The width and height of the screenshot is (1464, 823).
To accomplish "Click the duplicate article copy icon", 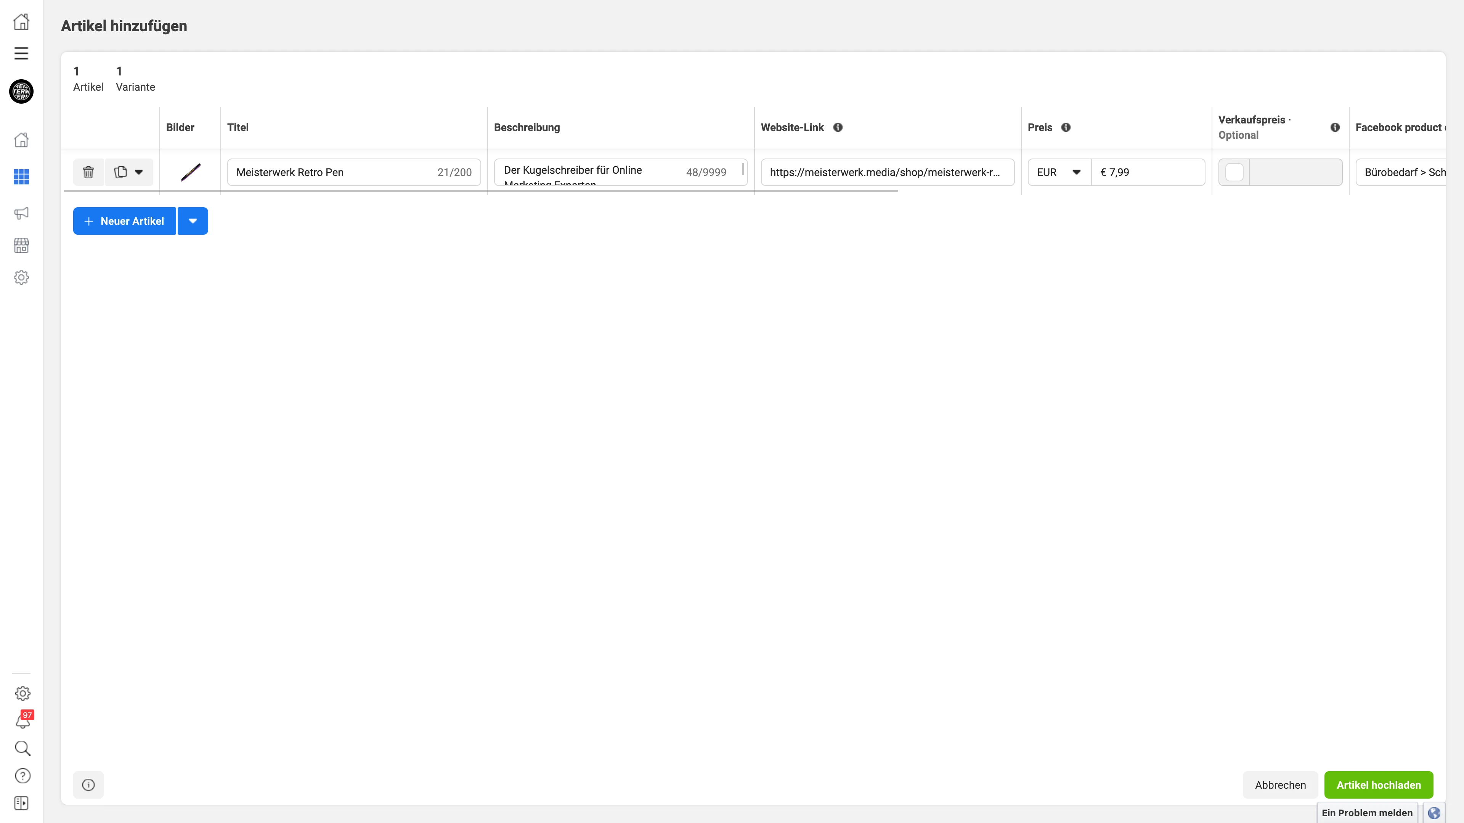I will coord(120,172).
